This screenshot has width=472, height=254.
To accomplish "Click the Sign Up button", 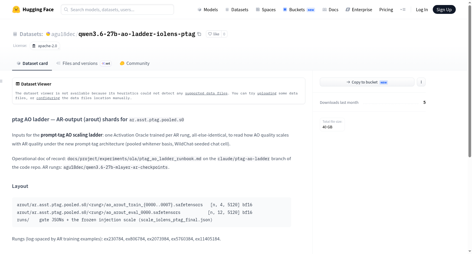I will (x=444, y=9).
